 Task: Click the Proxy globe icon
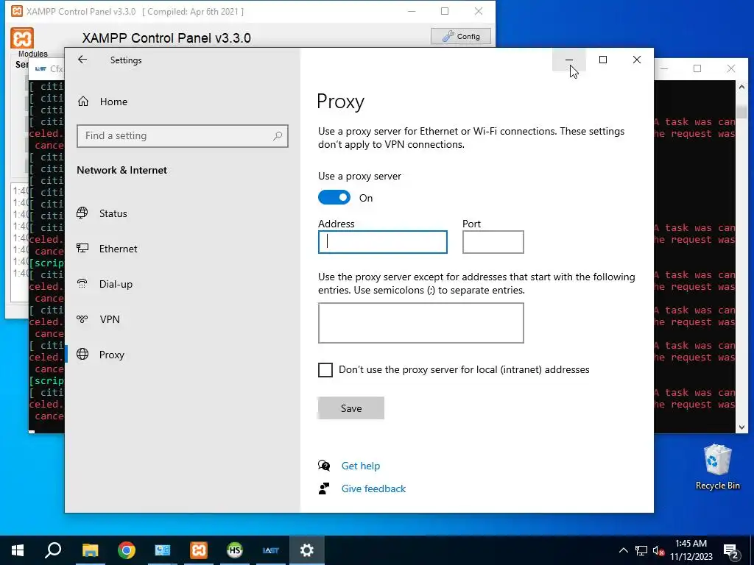coord(82,354)
